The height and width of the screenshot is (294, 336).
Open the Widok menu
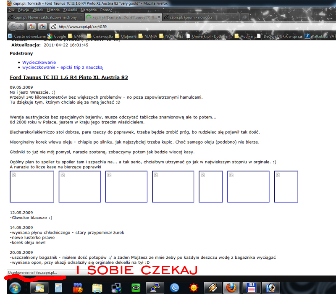point(38,10)
